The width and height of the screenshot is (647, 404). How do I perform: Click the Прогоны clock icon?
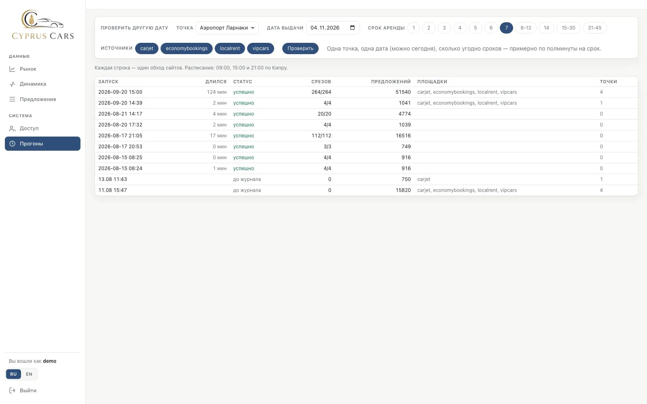point(13,144)
